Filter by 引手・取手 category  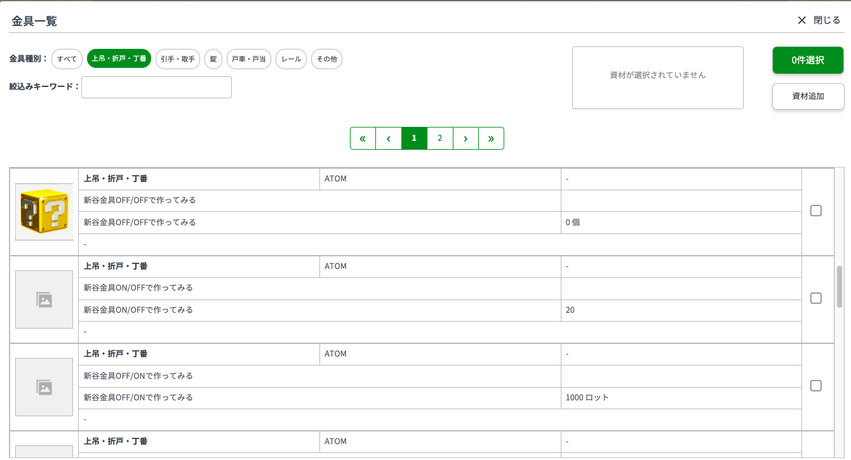coord(178,59)
